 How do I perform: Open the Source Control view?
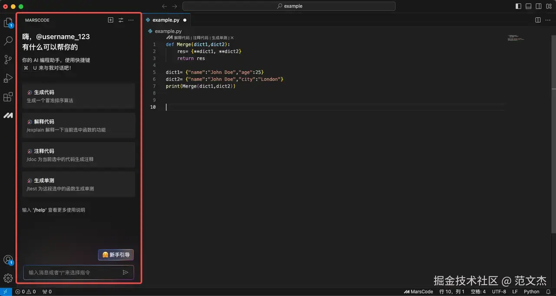click(x=8, y=59)
